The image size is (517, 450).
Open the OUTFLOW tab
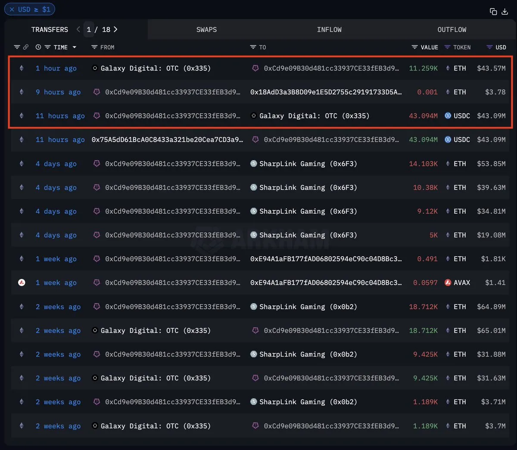pos(452,29)
